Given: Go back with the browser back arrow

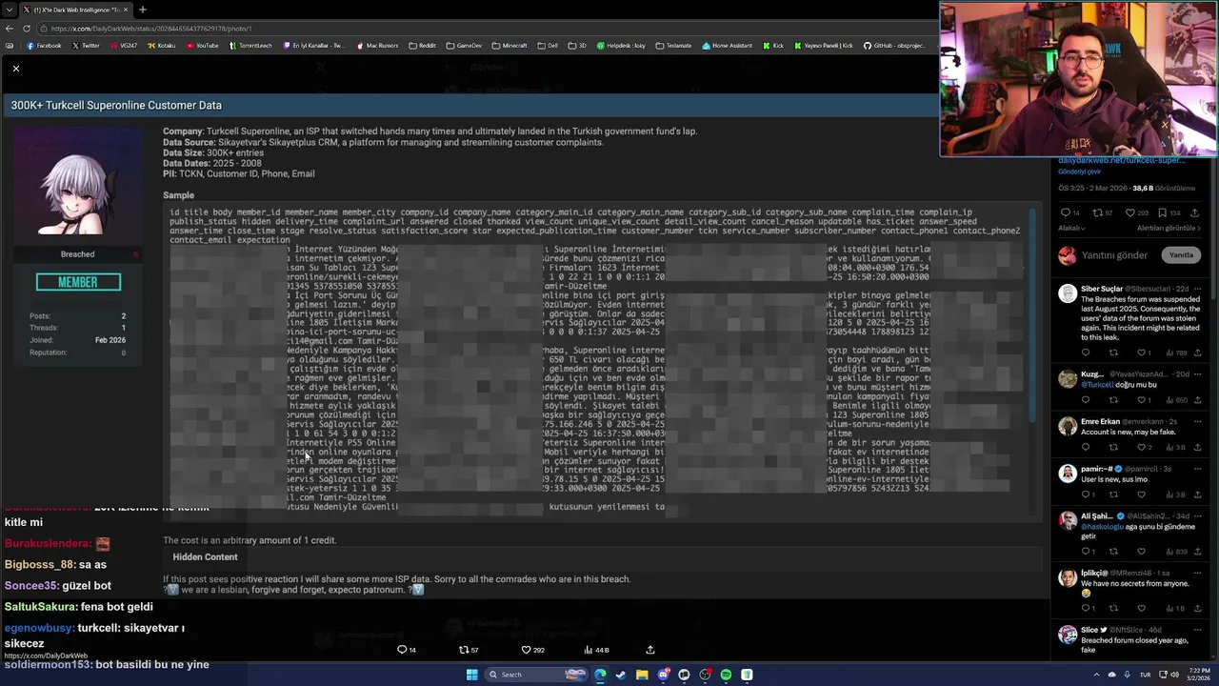Looking at the screenshot, I should click(x=9, y=29).
